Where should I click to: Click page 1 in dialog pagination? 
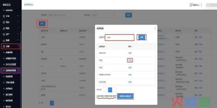[110, 89]
